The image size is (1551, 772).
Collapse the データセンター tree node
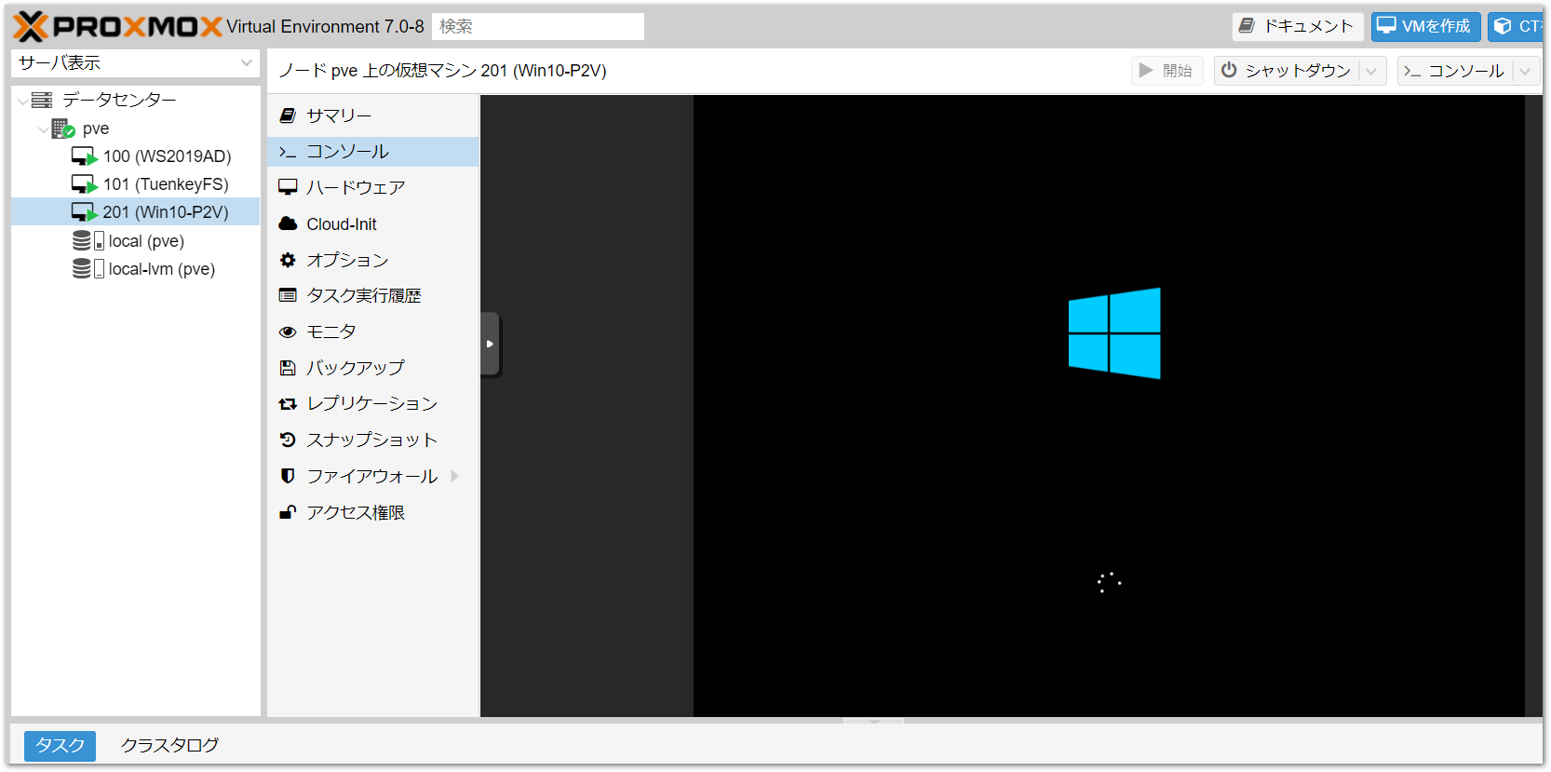coord(22,101)
